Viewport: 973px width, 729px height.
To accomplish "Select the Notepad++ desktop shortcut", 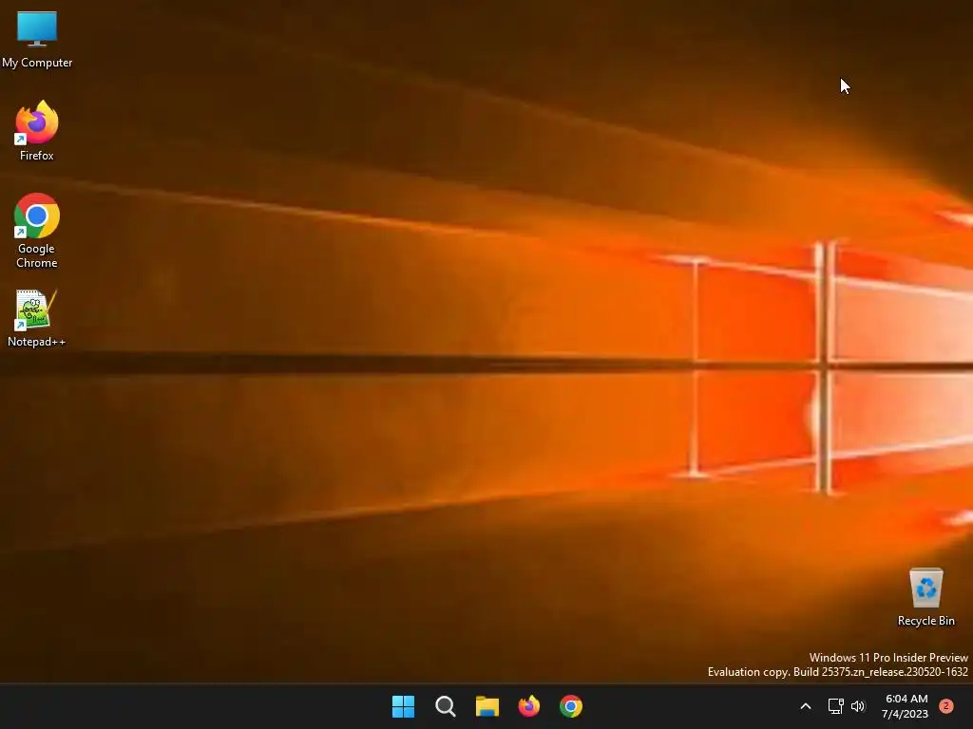I will pos(37,318).
